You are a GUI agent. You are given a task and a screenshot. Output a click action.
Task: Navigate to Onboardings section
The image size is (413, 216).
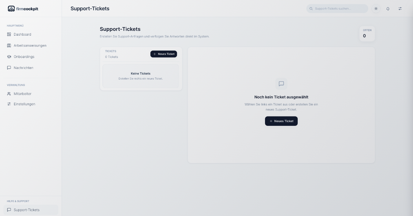[24, 57]
